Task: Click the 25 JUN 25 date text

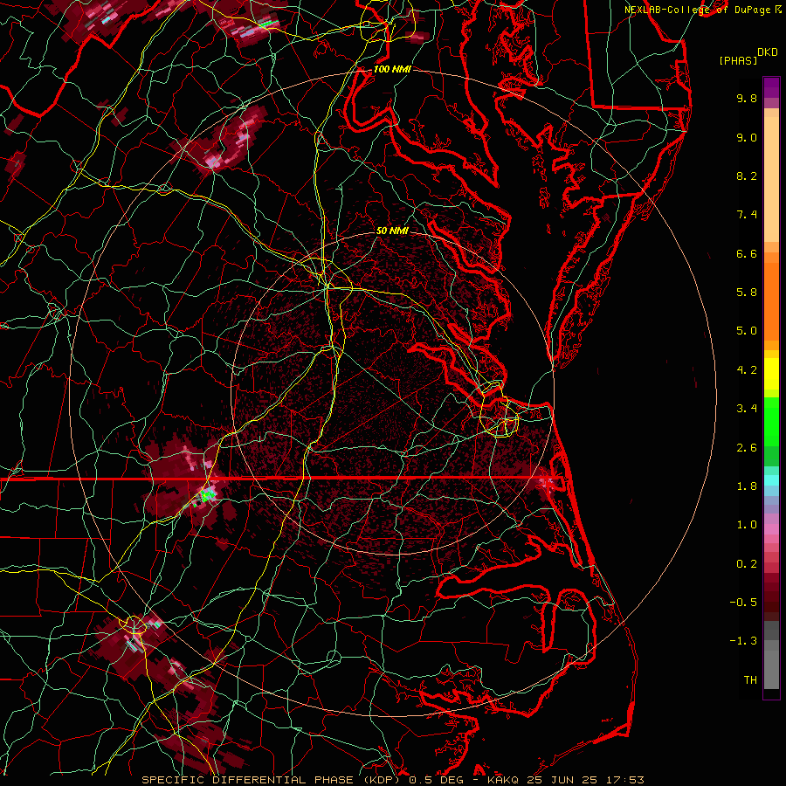Action: pos(561,780)
